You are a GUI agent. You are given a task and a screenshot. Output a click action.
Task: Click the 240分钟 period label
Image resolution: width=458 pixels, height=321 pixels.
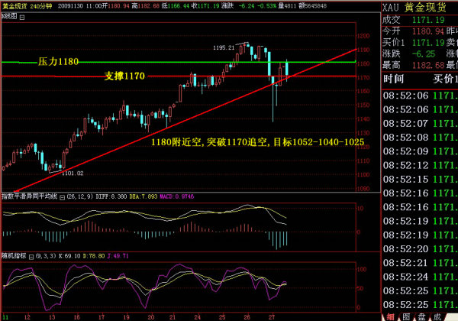(41, 6)
